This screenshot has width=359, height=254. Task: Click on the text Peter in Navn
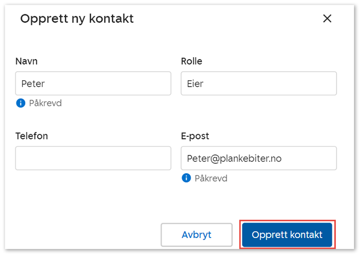click(x=33, y=84)
